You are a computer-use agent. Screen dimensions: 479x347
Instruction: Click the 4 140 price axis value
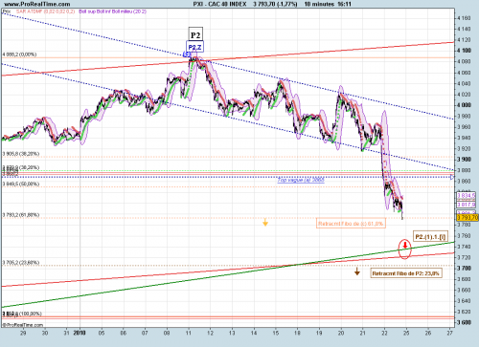coord(464,29)
